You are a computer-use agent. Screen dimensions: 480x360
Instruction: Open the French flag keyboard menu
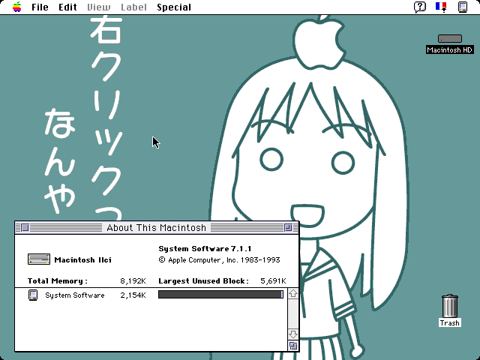click(x=441, y=7)
